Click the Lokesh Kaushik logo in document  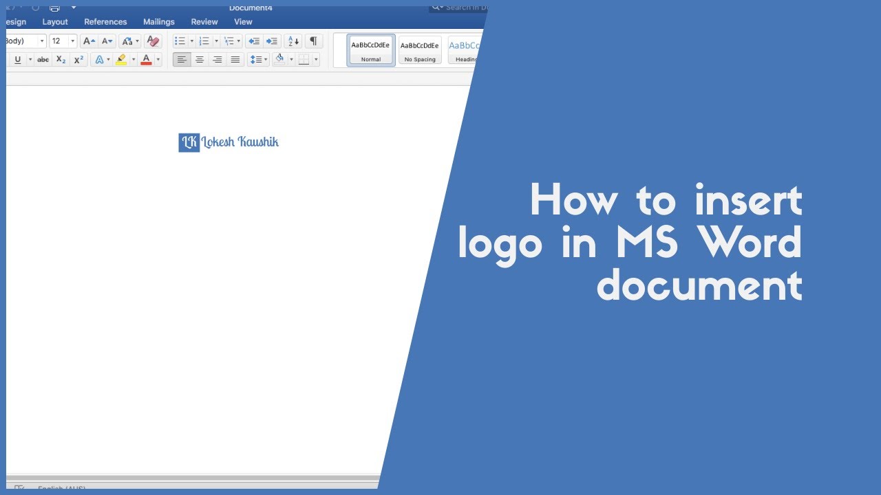(x=229, y=142)
